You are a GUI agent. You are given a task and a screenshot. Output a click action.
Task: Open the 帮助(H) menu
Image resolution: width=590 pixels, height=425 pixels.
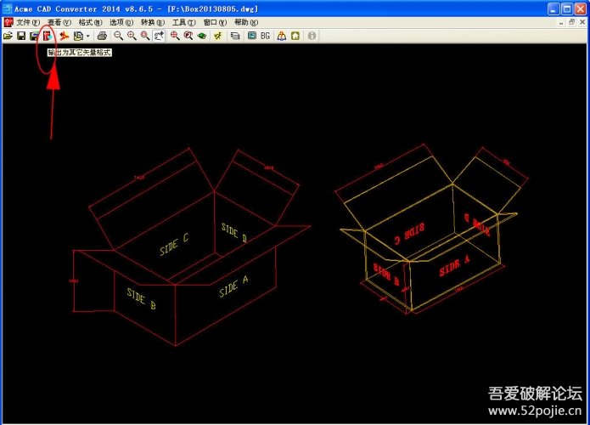(246, 23)
